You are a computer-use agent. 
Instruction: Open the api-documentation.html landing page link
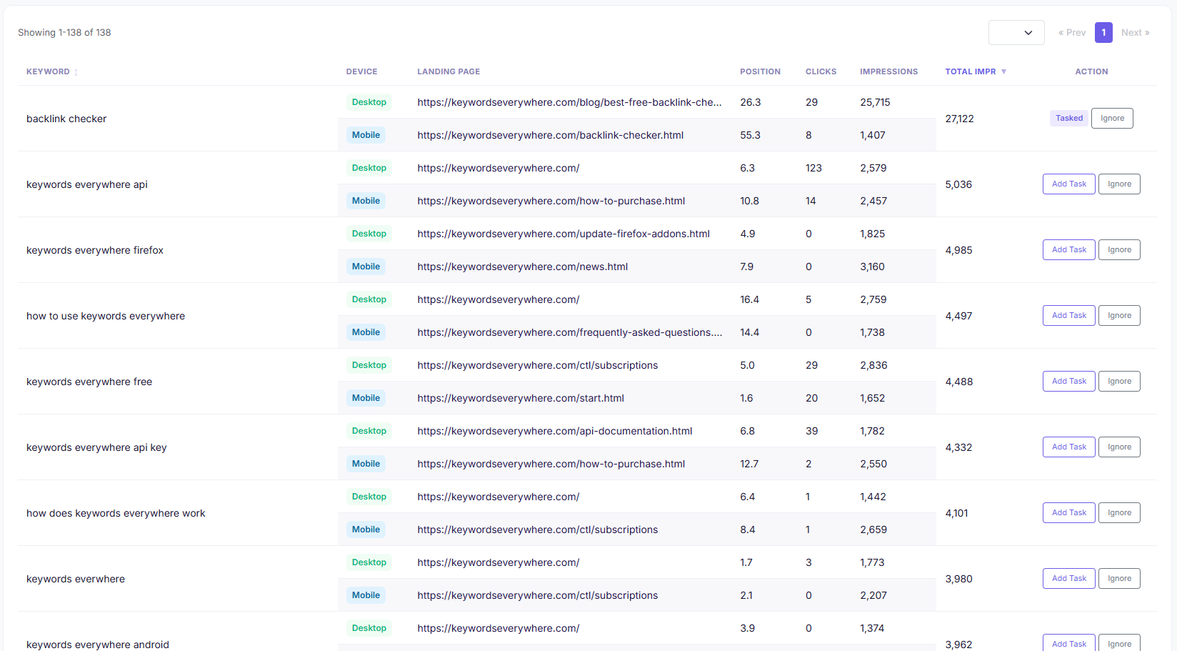(x=554, y=431)
